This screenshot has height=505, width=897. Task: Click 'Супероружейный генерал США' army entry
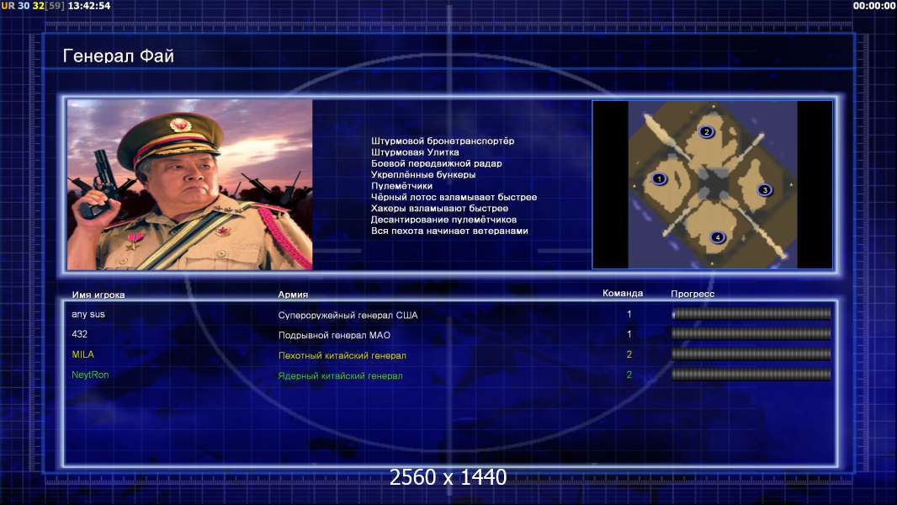tap(348, 315)
